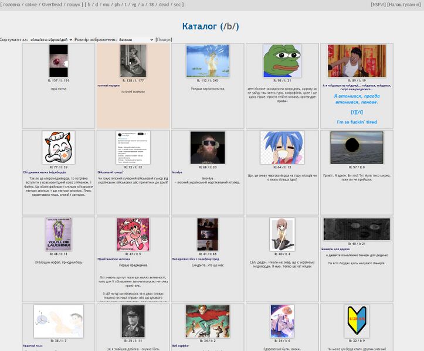
Task: Open пошук in the top navigation
Action: (73, 5)
